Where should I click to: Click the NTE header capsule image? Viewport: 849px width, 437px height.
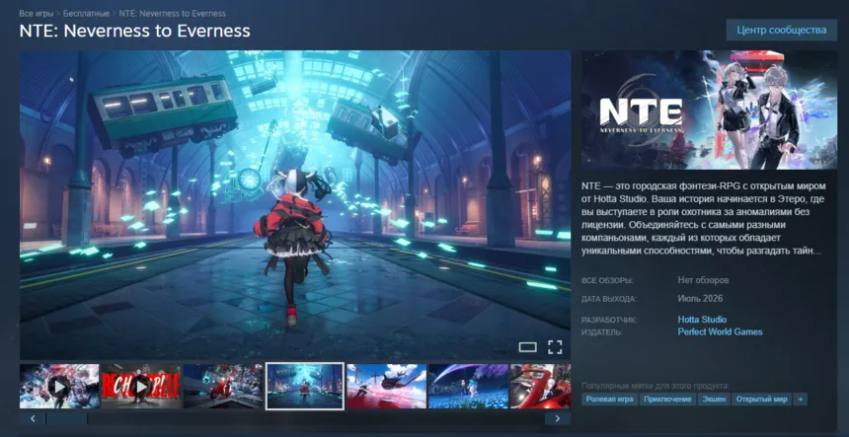[x=709, y=109]
